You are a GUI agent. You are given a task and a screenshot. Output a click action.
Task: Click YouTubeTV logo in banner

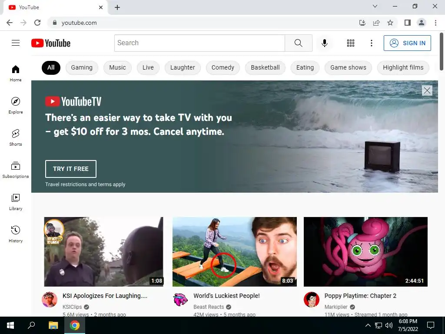(x=73, y=101)
